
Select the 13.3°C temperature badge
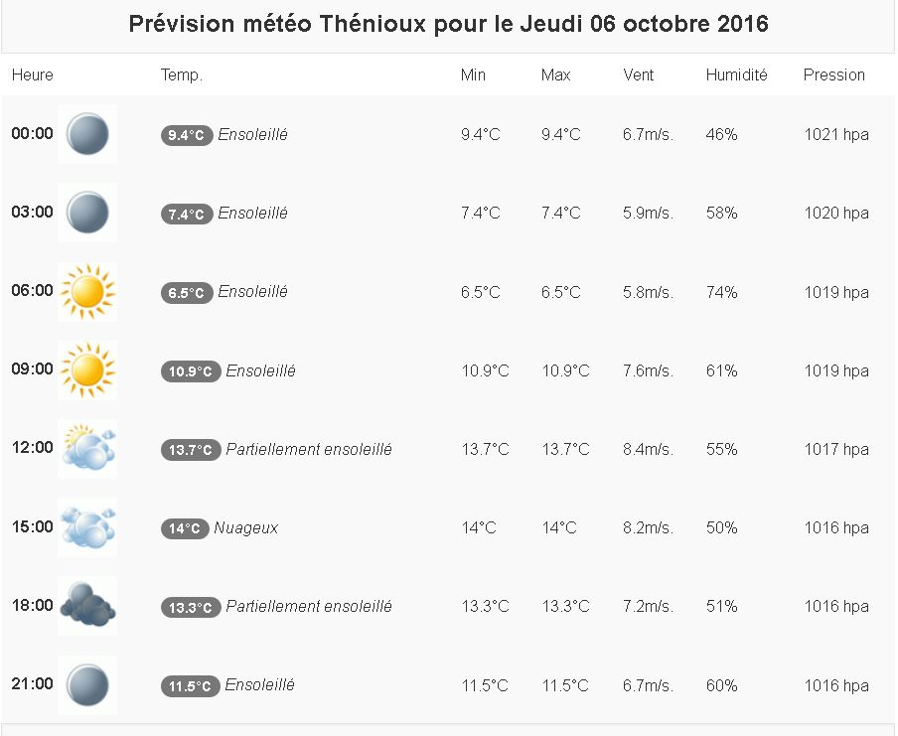[x=191, y=608]
